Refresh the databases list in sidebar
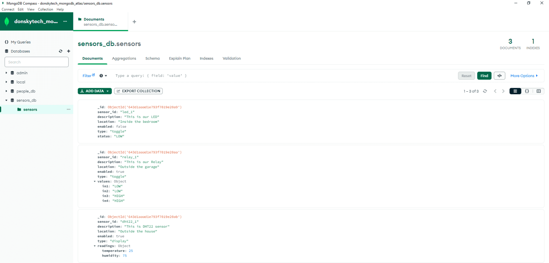Viewport: 549px width, 263px height. (x=60, y=51)
